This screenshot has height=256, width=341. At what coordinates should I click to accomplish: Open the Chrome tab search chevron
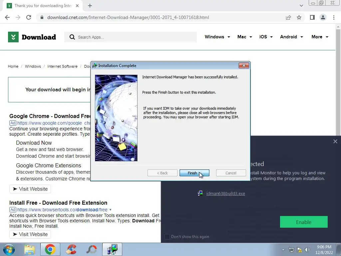tap(301, 6)
